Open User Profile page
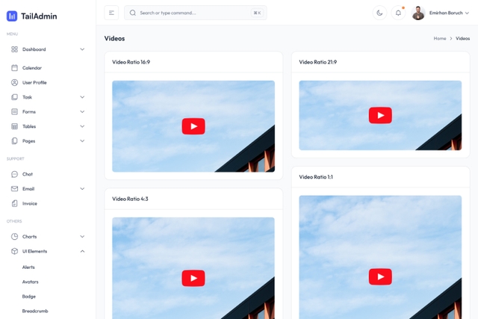Screen dimensions: 478x319 (x=34, y=82)
